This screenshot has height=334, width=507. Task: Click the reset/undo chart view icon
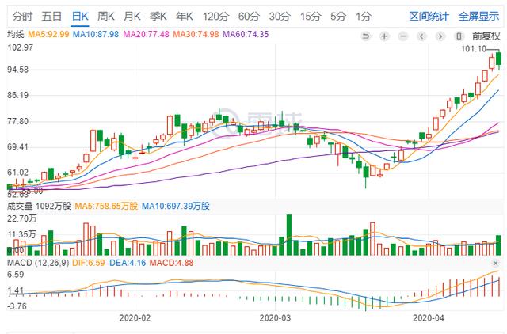366,36
